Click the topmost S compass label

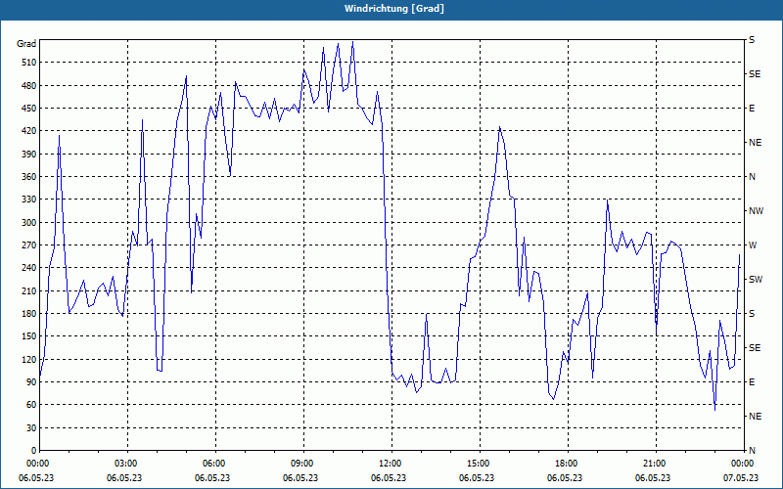(x=752, y=40)
